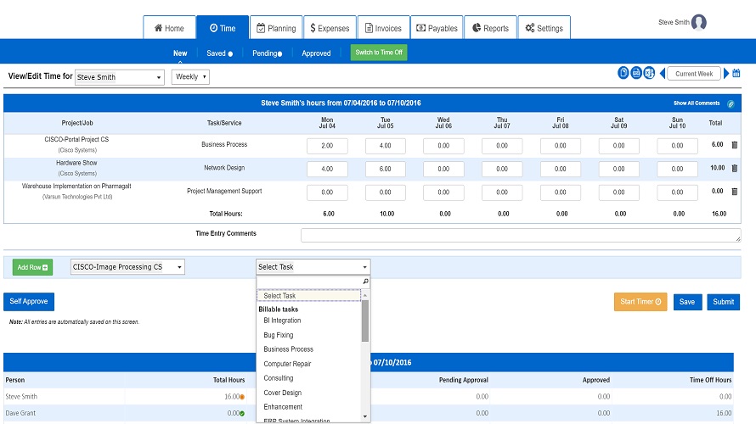Open the calendar date picker icon

736,74
